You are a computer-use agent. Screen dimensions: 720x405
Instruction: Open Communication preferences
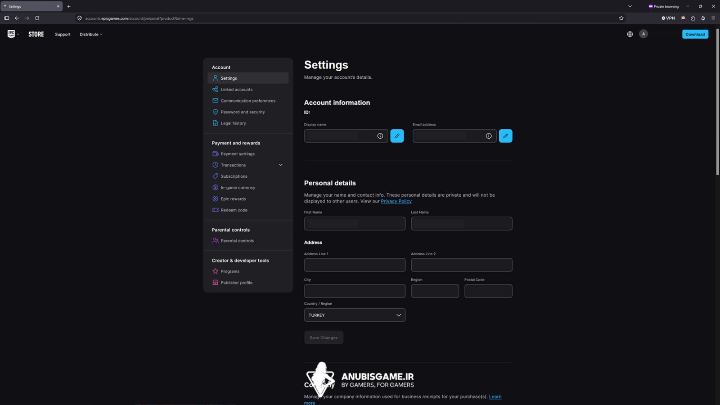click(x=248, y=101)
